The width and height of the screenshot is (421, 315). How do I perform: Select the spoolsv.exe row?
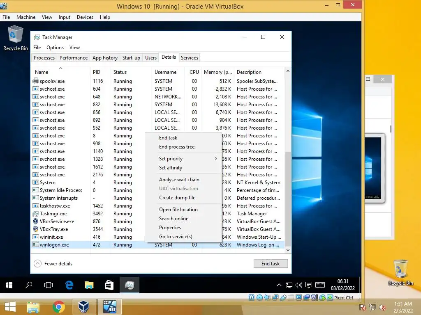point(158,81)
